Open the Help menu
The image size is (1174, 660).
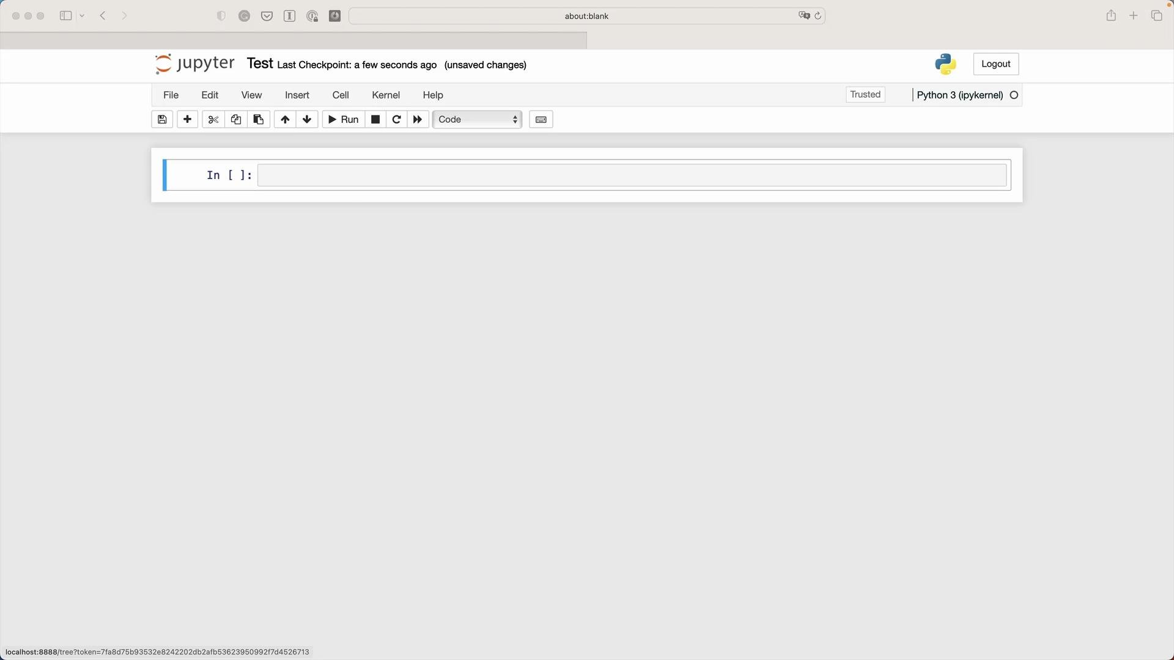[x=433, y=95]
